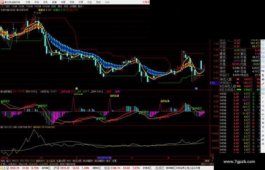Expand 更多 period options
Image resolution: width=265 pixels, height=170 pixels.
[81, 6]
